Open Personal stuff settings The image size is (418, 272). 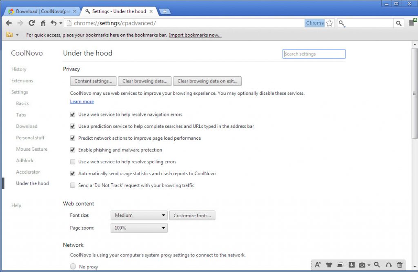(x=30, y=138)
